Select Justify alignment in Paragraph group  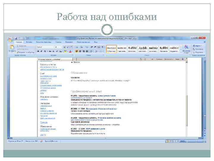[87, 51]
